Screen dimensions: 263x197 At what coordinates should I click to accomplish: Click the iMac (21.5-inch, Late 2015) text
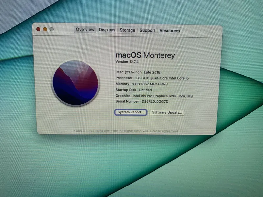[x=138, y=72]
